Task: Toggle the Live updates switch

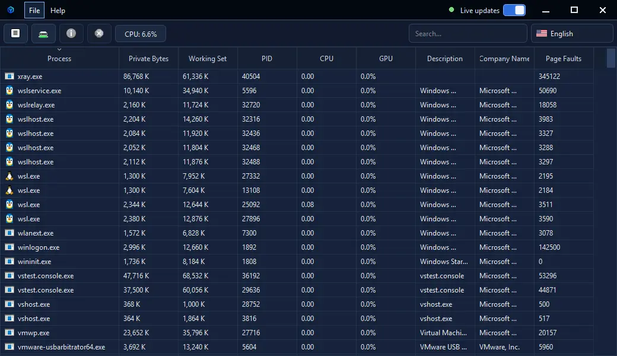Action: coord(514,10)
